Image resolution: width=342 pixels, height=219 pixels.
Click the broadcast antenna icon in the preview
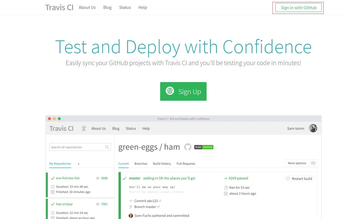pos(84,129)
